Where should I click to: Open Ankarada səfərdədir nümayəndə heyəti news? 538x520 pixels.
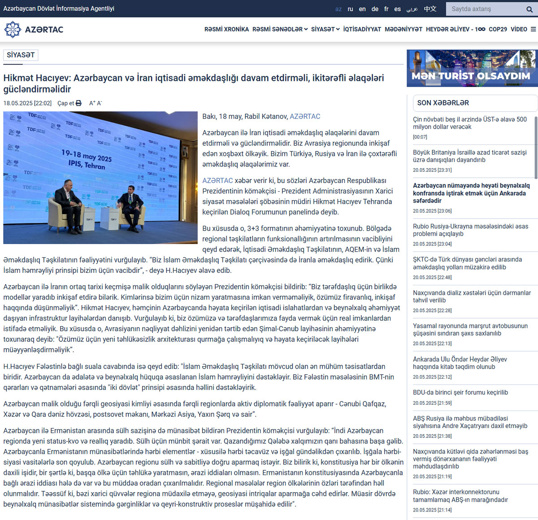[471, 193]
